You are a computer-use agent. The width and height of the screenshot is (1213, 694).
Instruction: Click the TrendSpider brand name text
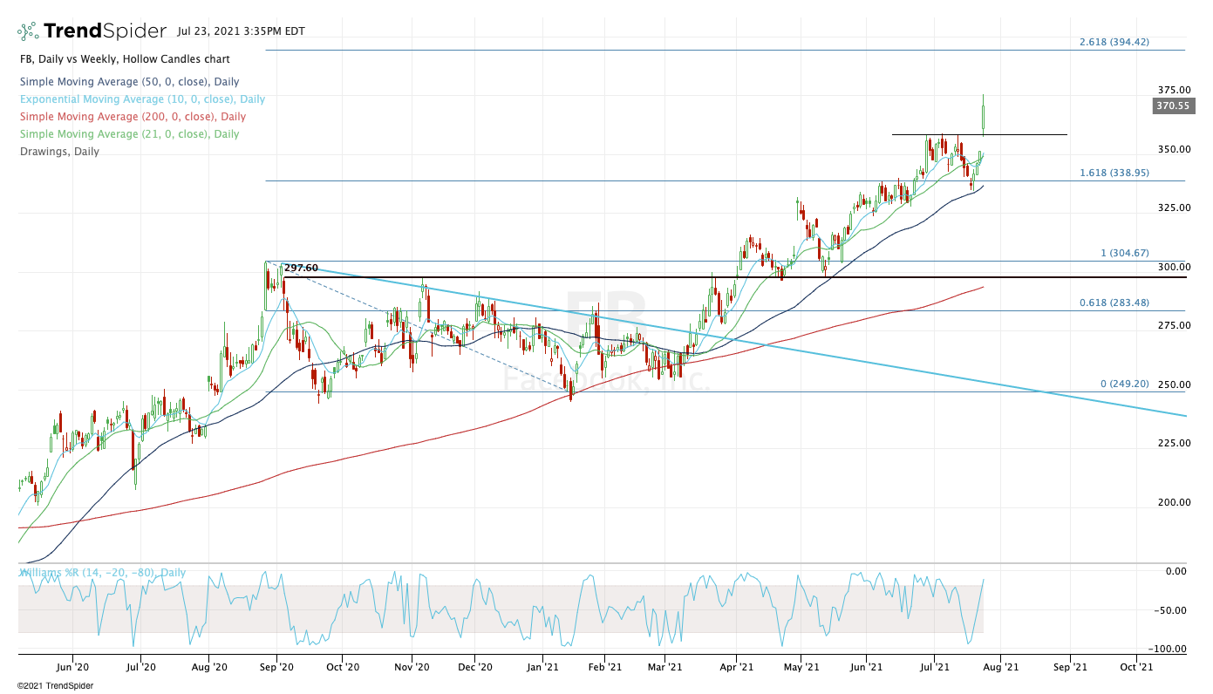tap(105, 31)
